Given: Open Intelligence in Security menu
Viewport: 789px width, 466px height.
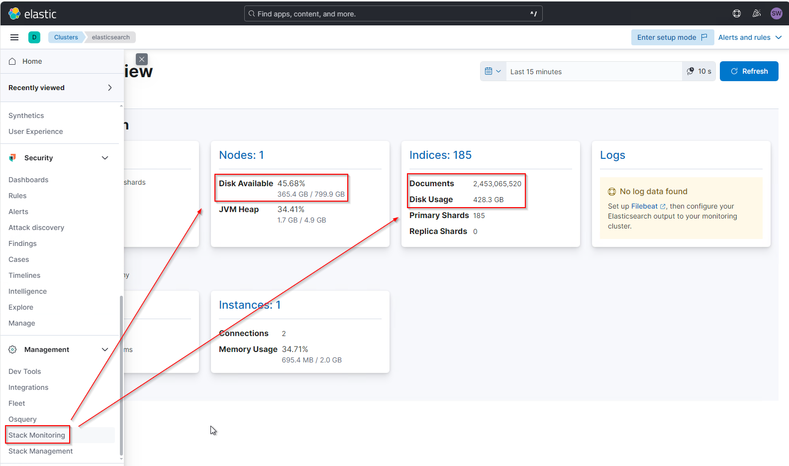Looking at the screenshot, I should (27, 291).
